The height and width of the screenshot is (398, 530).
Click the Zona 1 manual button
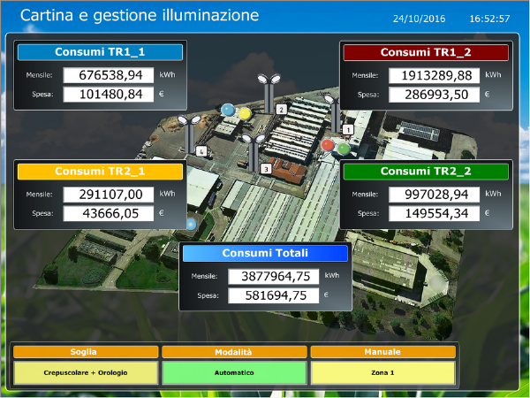383,372
